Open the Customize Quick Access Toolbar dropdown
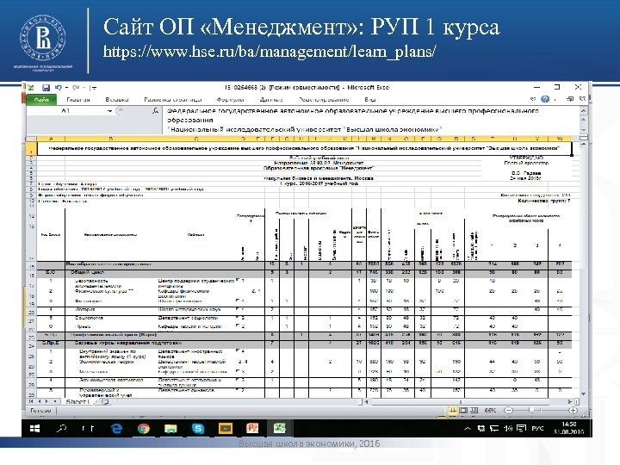Screen dimensions: 620x465 (94, 88)
